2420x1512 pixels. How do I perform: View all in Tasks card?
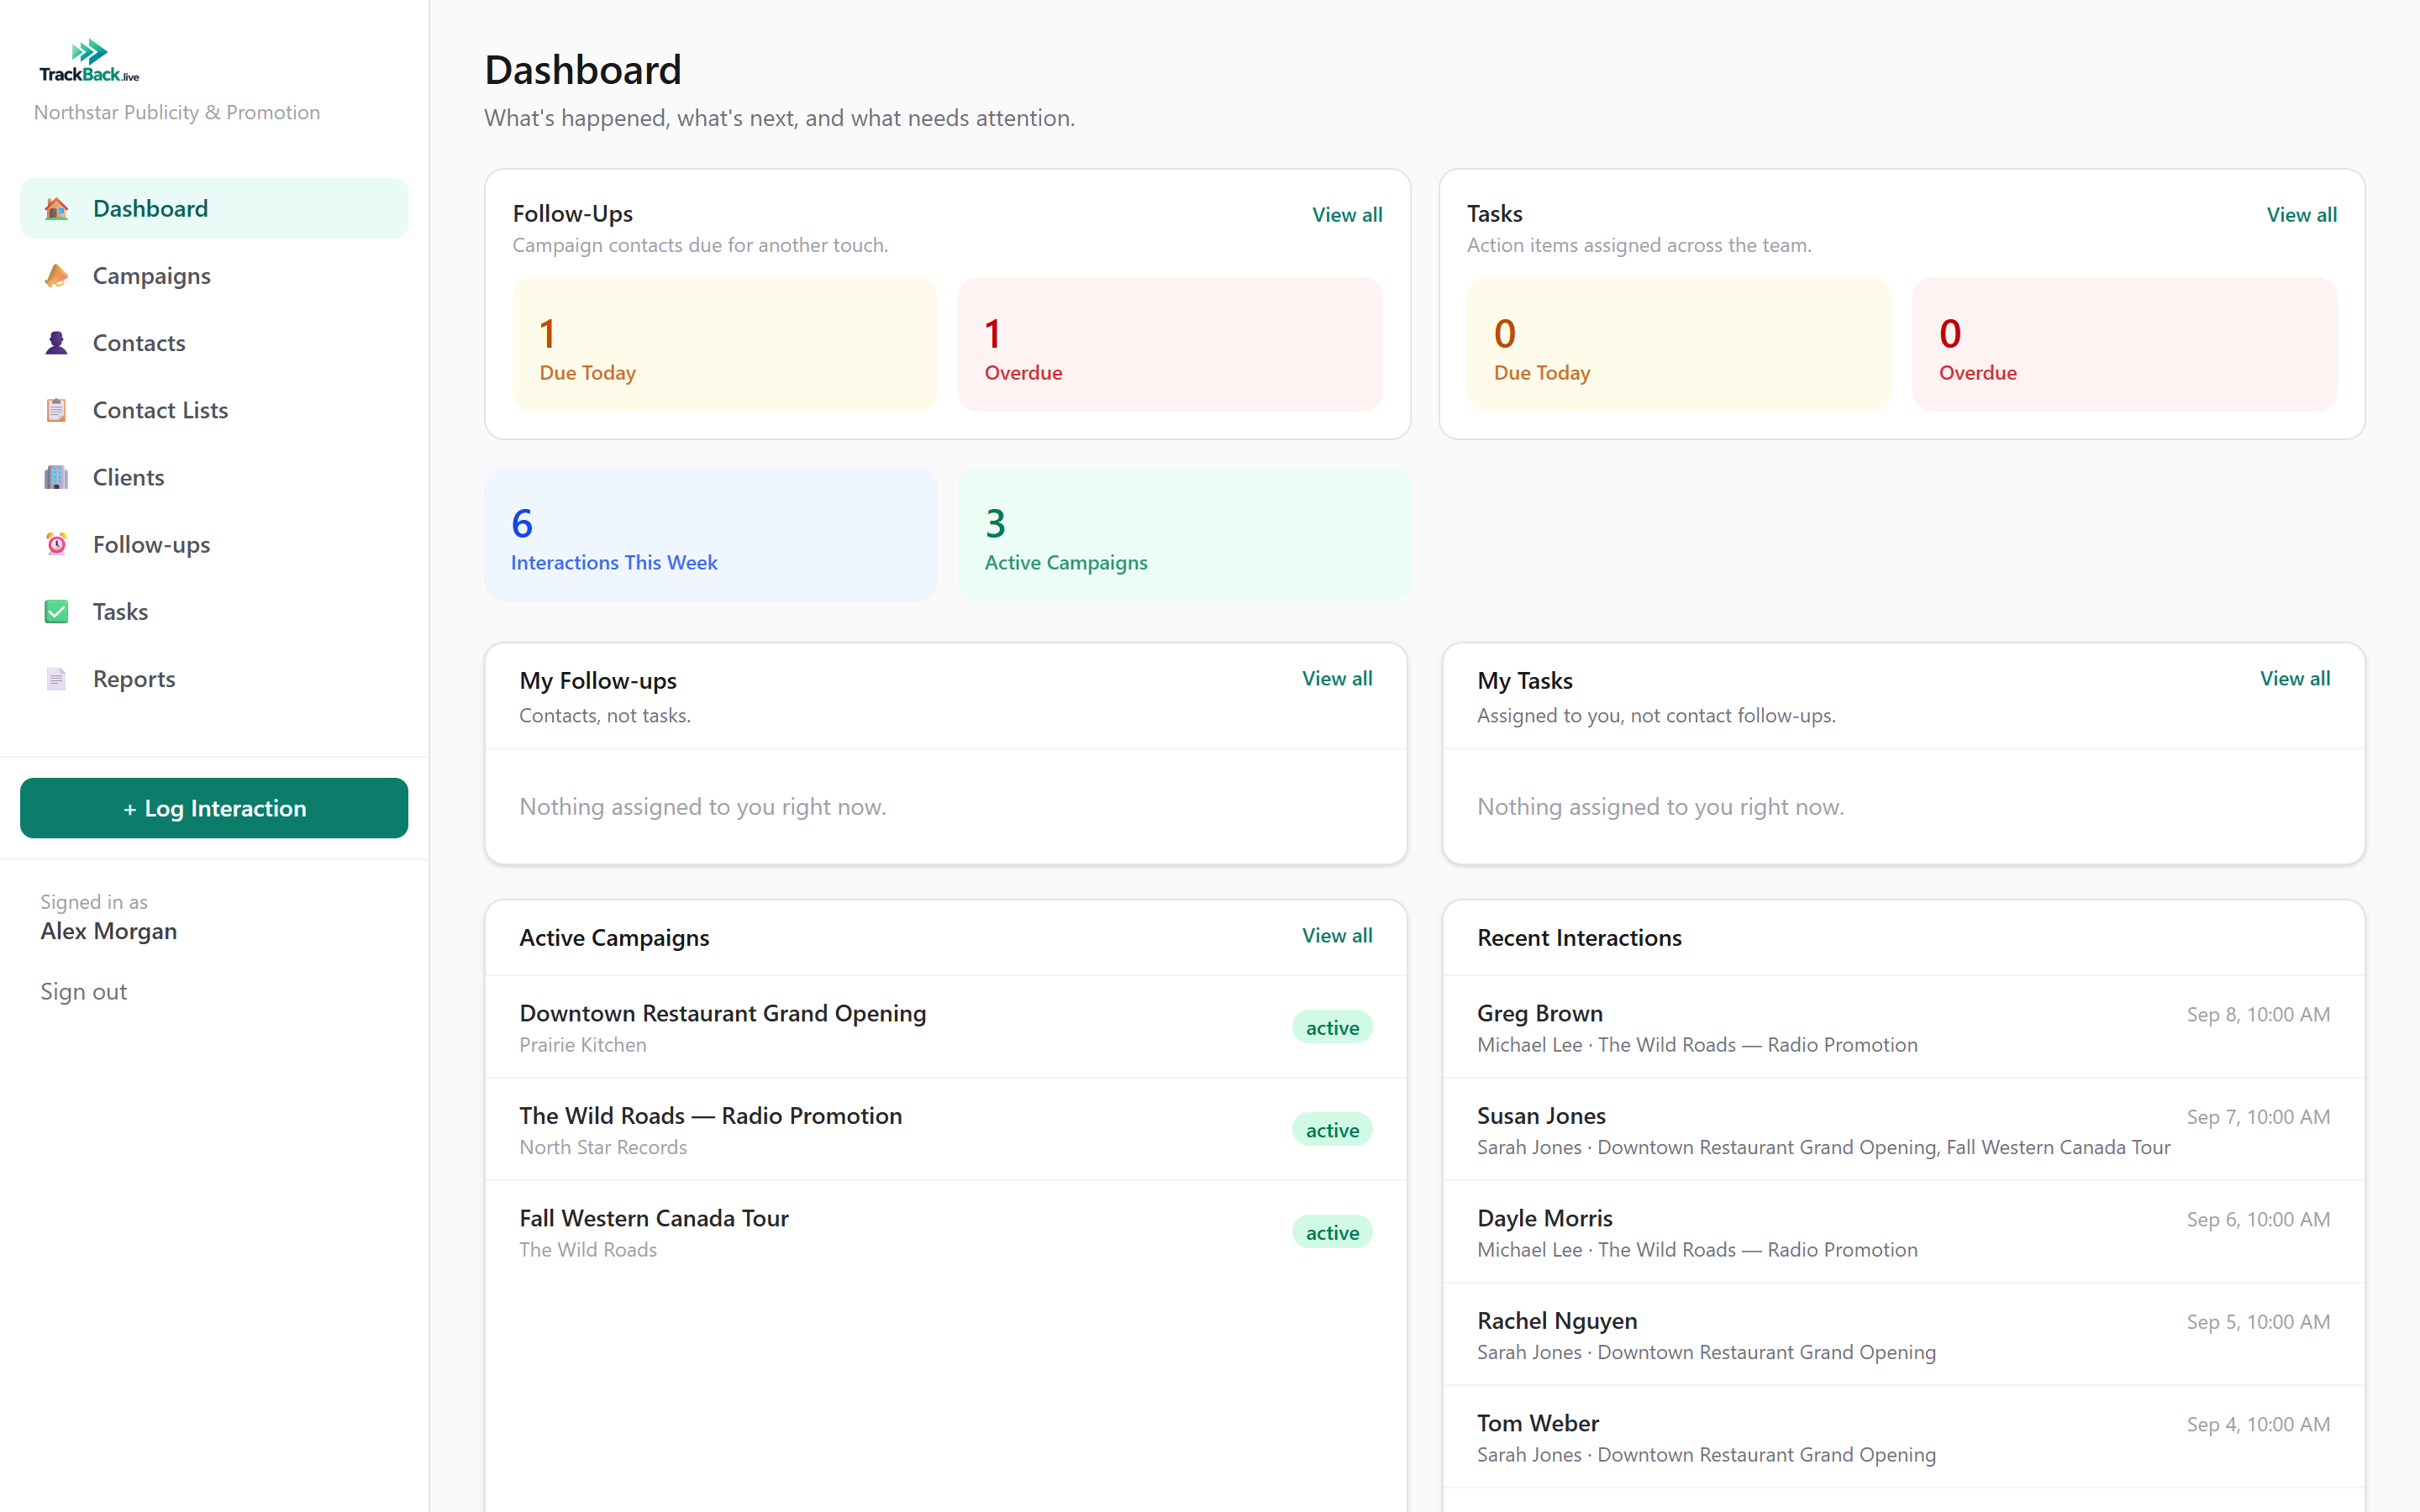2301,214
